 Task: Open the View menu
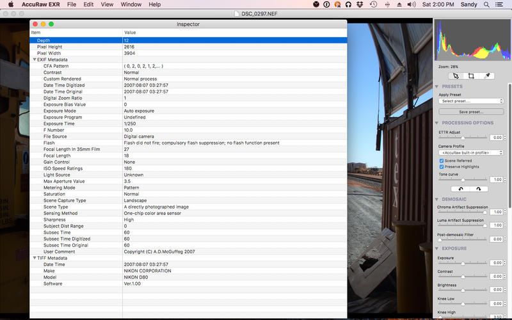[107, 4]
